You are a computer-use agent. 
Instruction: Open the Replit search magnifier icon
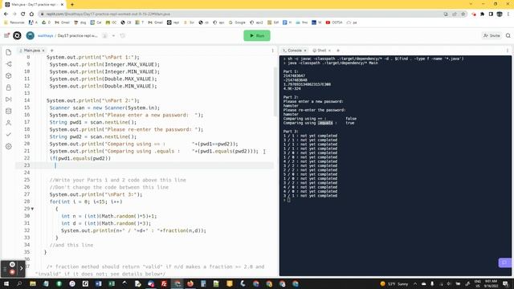(x=508, y=35)
